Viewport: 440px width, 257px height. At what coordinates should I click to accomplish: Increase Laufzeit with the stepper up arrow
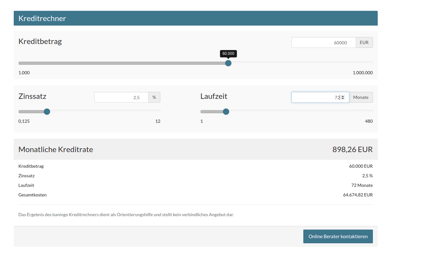(343, 96)
